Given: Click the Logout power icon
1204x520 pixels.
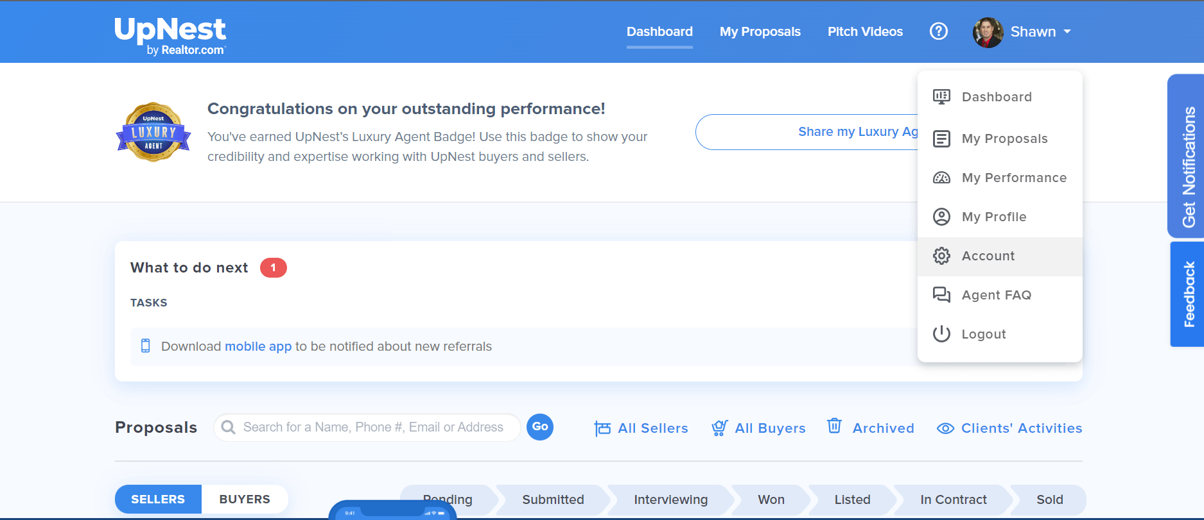Looking at the screenshot, I should [x=941, y=334].
